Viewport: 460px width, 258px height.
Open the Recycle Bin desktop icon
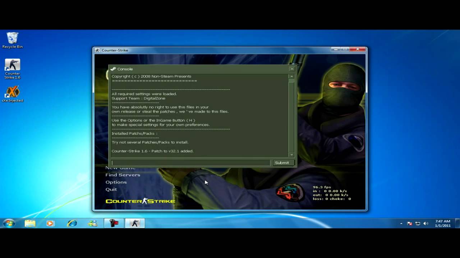(x=12, y=40)
